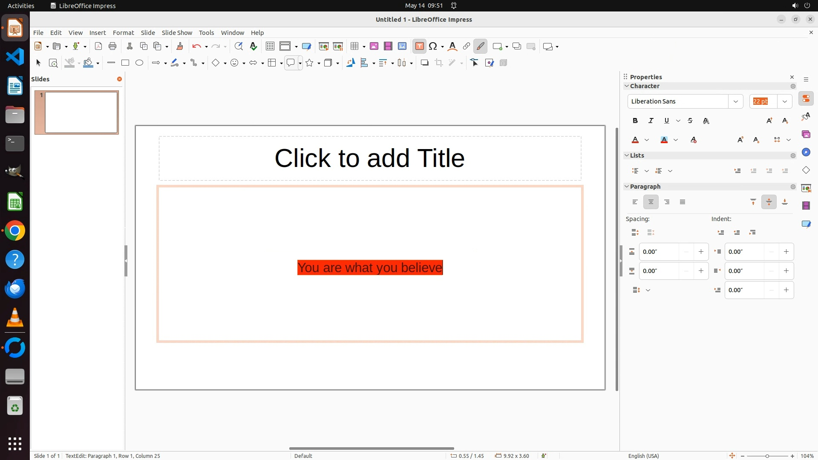The width and height of the screenshot is (818, 460).
Task: Click the zoom slider in status bar
Action: [x=767, y=456]
